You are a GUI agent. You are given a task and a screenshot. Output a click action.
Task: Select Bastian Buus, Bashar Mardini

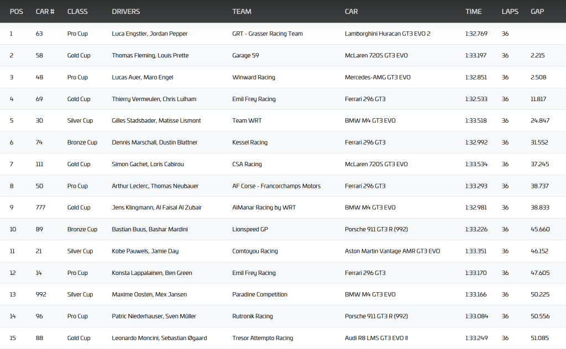pyautogui.click(x=149, y=229)
